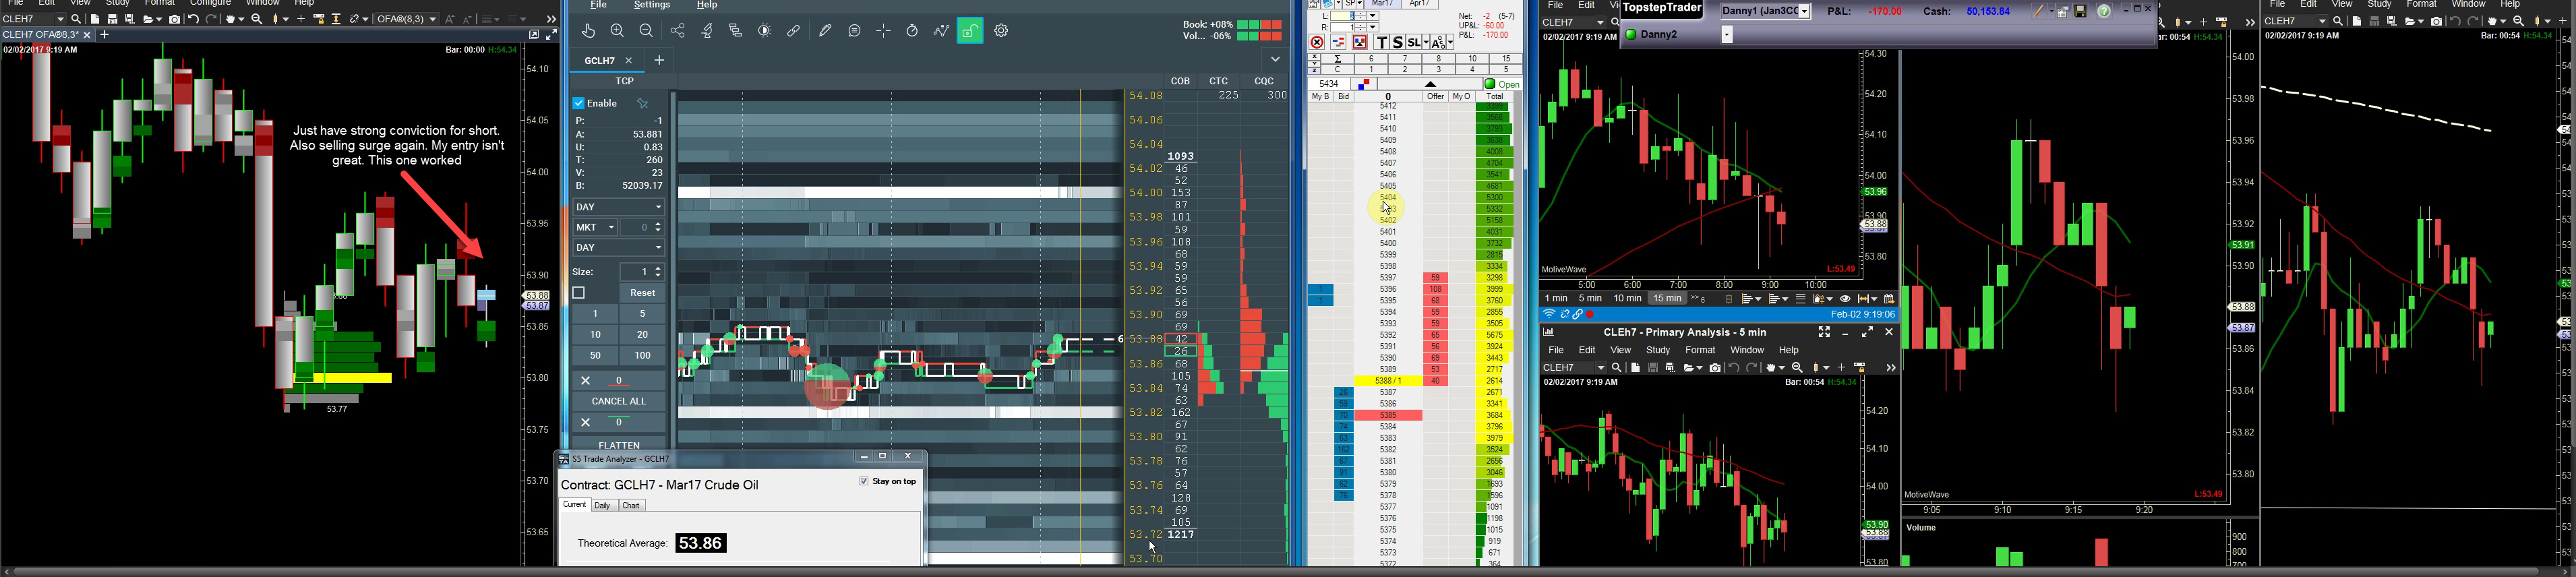The height and width of the screenshot is (577, 2576).
Task: Take a snapshot in the Primary Analysis 5 min toolbar
Action: coord(1715,368)
